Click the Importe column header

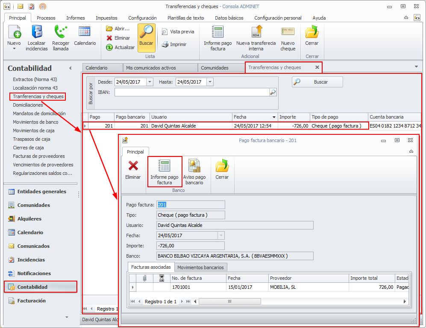pyautogui.click(x=294, y=117)
